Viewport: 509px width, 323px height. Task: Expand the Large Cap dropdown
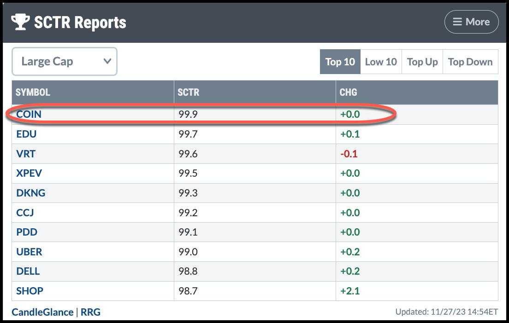click(x=64, y=62)
